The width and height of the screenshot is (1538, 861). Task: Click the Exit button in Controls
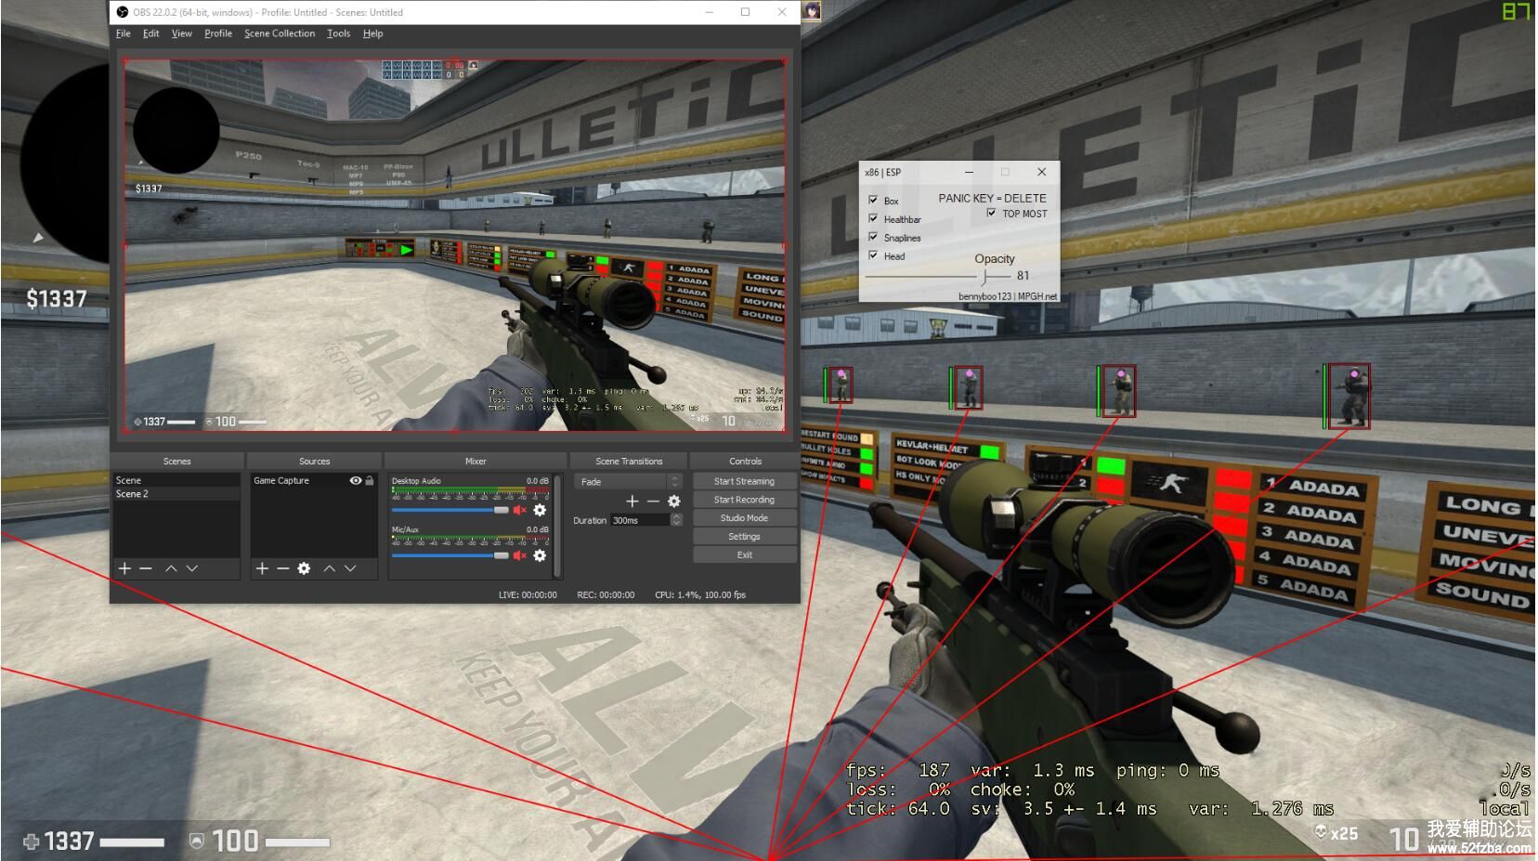(745, 554)
